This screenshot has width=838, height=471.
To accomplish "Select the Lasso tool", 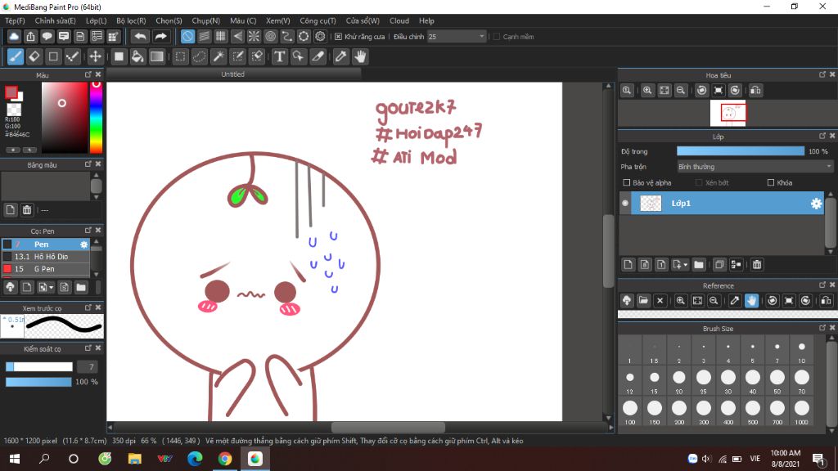I will pos(200,56).
